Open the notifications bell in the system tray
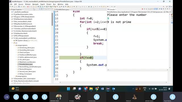Screen dimensions: 182x102 point(169,89)
